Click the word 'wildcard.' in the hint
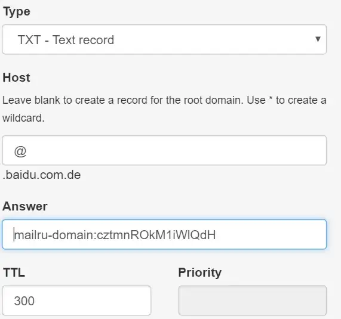 [23, 118]
